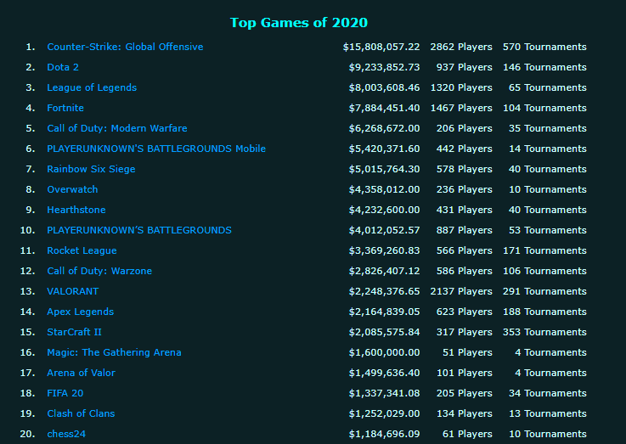This screenshot has height=444, width=626.
Task: Go to Arena of Valor page
Action: (x=81, y=373)
